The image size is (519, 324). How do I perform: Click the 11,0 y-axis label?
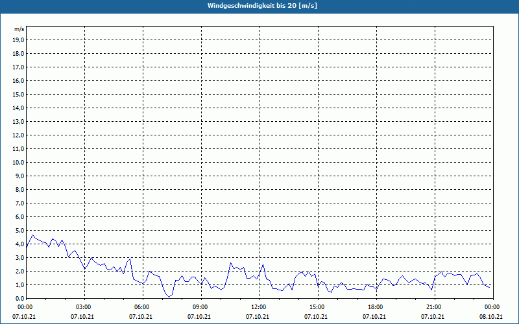18,149
